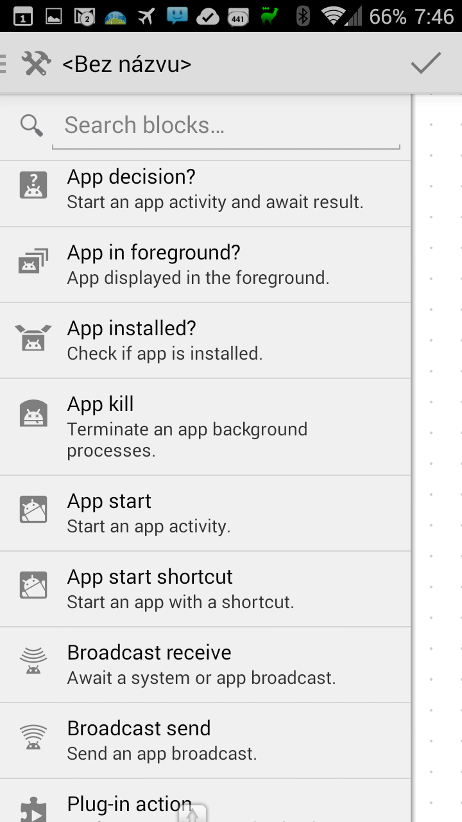Select the App start icon
This screenshot has width=462, height=822.
tap(33, 511)
